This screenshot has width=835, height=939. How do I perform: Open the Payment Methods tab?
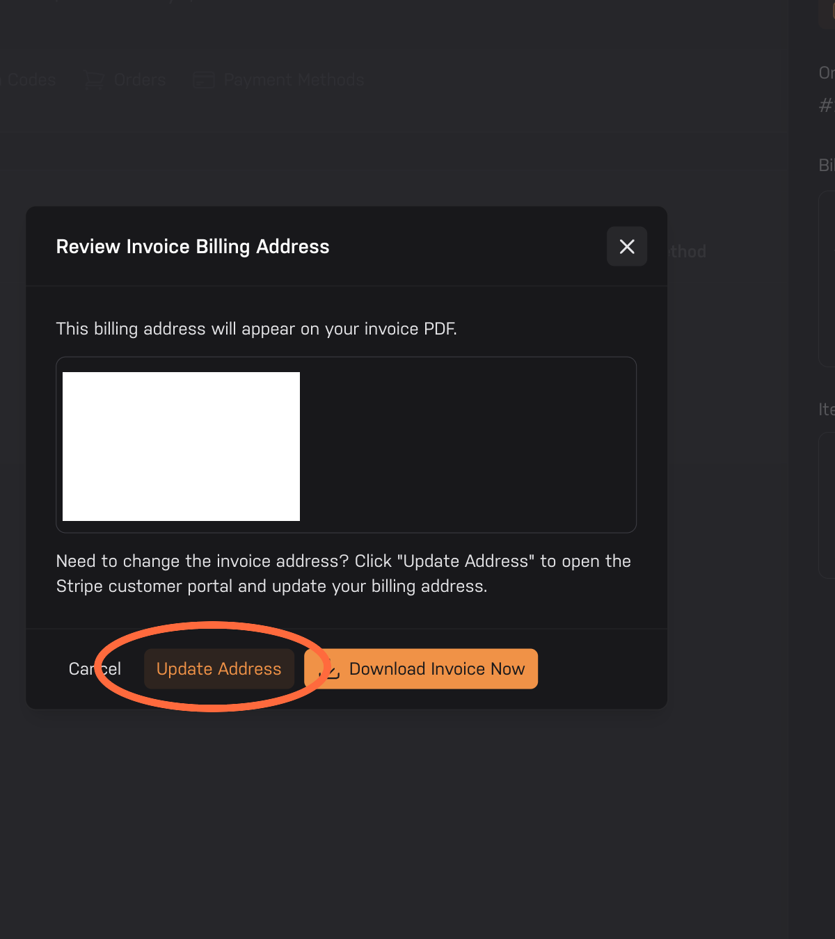coord(293,79)
